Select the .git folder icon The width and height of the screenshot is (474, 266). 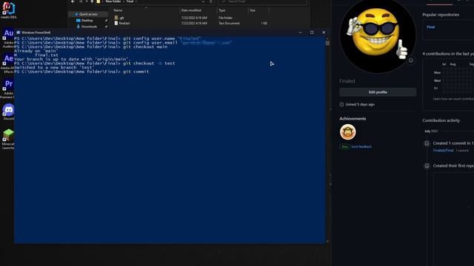(116, 18)
